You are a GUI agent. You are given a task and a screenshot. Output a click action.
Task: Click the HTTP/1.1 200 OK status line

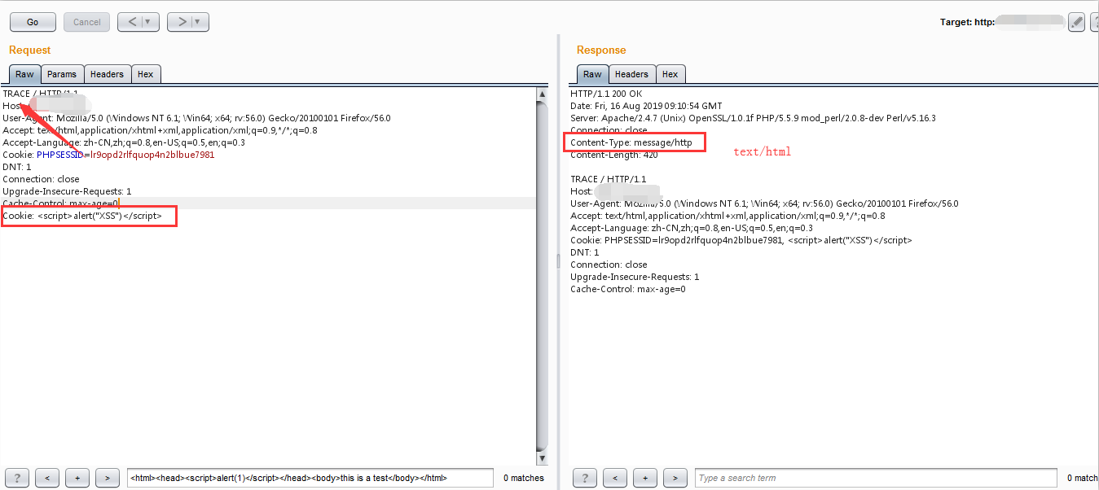click(606, 94)
